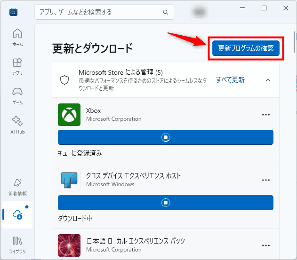Click the search magnifier icon
The height and width of the screenshot is (260, 297).
165,12
